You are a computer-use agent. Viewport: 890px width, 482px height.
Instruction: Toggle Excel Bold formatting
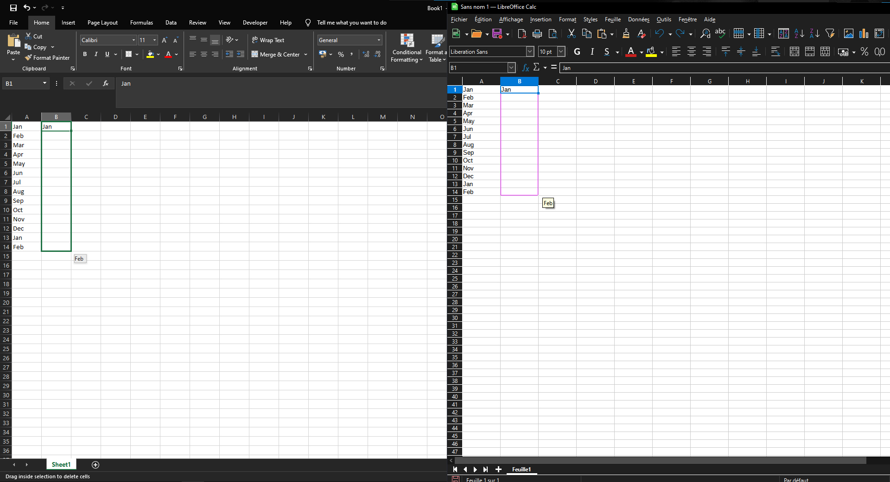coord(85,54)
